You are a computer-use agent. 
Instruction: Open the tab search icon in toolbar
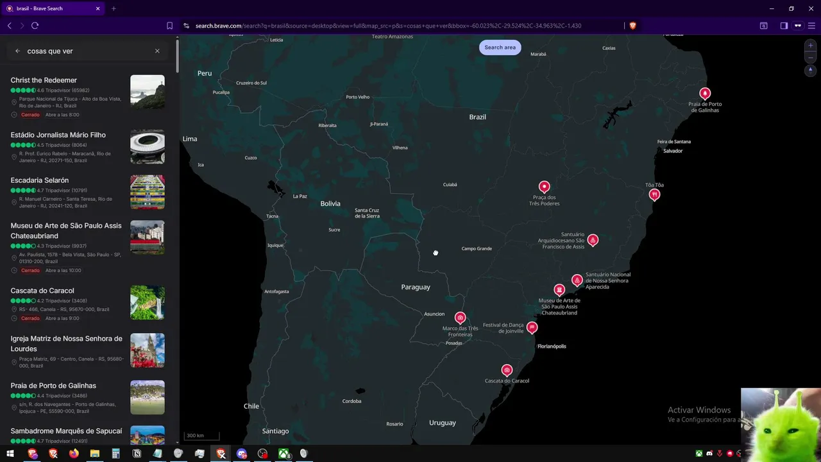(763, 26)
